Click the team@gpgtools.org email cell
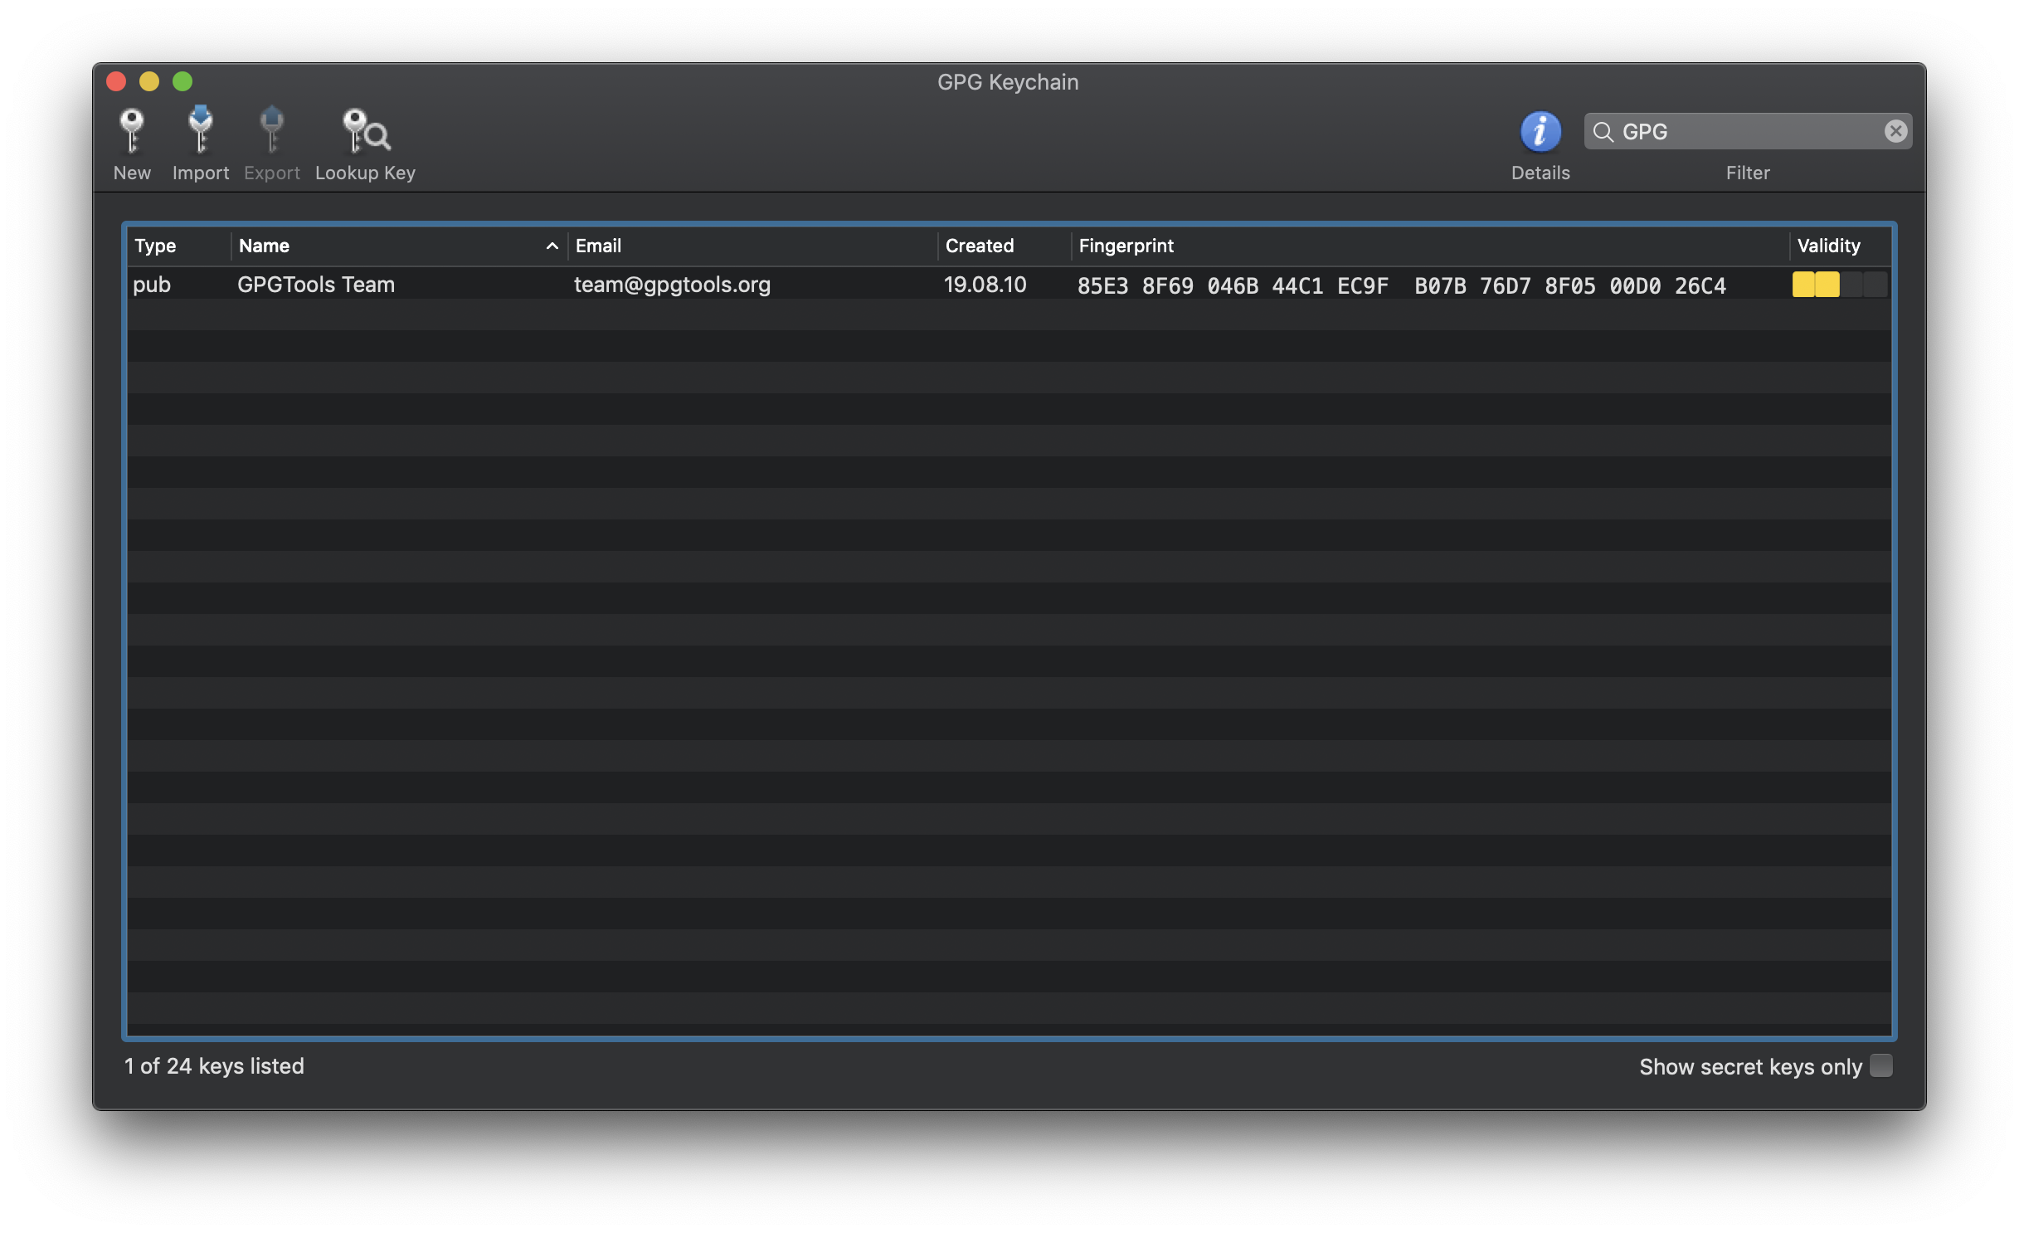Screen dimensions: 2019x1233 (x=672, y=285)
